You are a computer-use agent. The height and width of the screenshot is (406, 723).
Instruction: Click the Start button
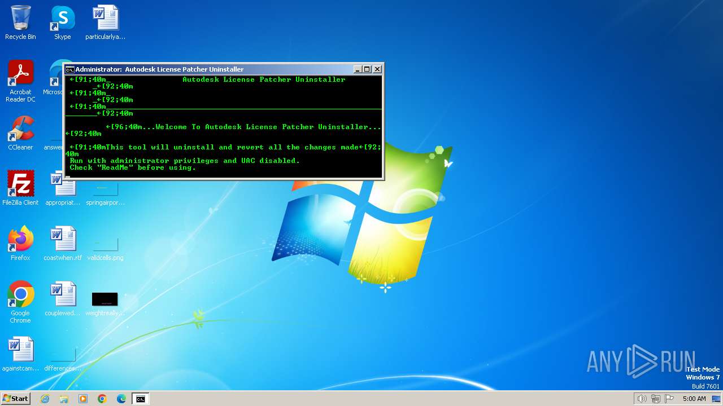tap(16, 399)
